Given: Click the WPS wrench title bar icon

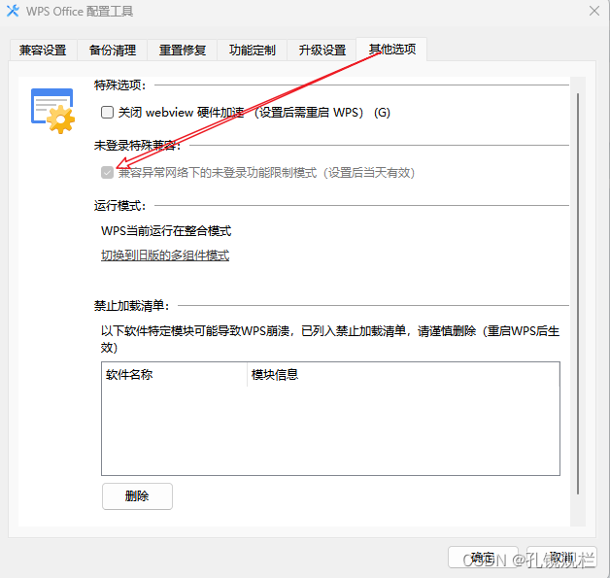Looking at the screenshot, I should pyautogui.click(x=13, y=11).
